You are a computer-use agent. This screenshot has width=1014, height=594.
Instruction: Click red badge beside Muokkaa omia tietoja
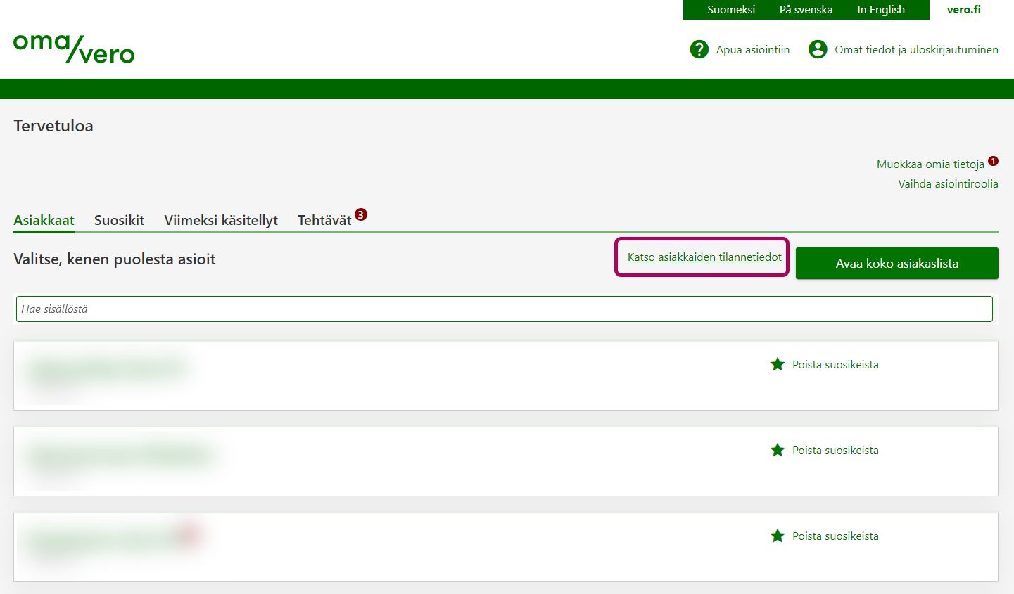click(993, 161)
